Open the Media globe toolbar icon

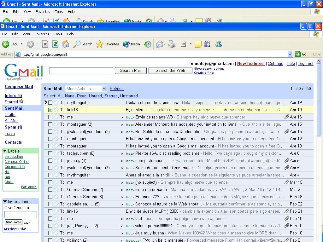point(126,44)
